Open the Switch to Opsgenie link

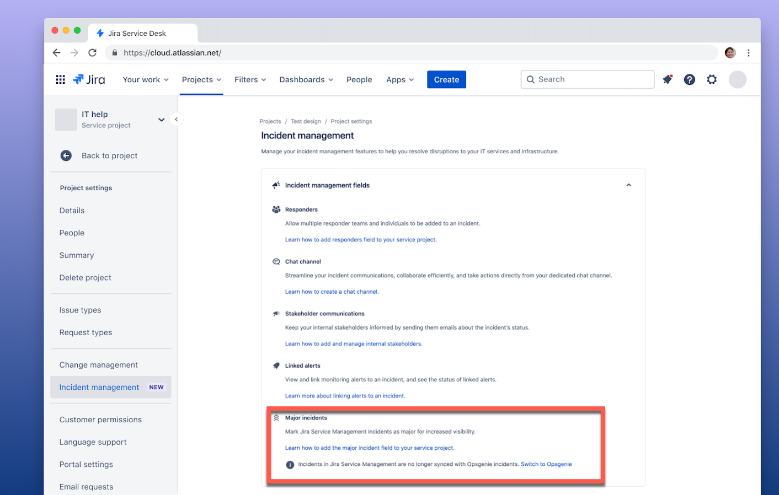coord(546,464)
